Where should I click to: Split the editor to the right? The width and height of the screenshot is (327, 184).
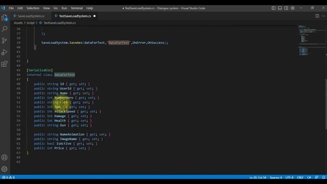(317, 16)
